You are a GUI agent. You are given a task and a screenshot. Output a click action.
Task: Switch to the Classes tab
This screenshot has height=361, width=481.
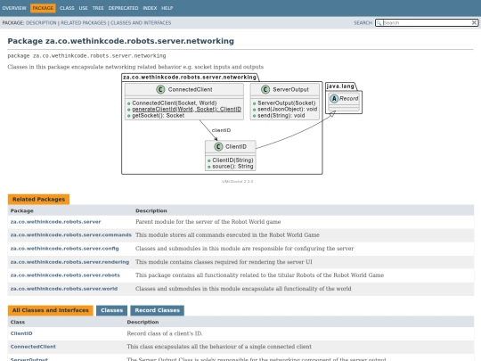tap(111, 310)
